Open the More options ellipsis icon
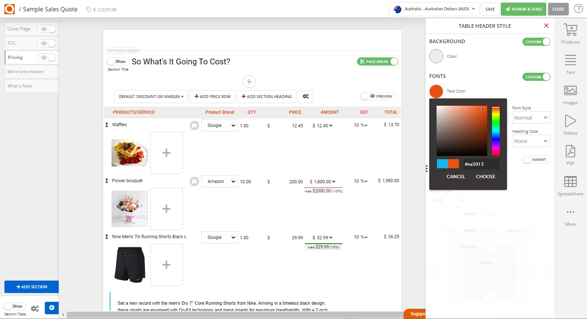 pos(570,212)
